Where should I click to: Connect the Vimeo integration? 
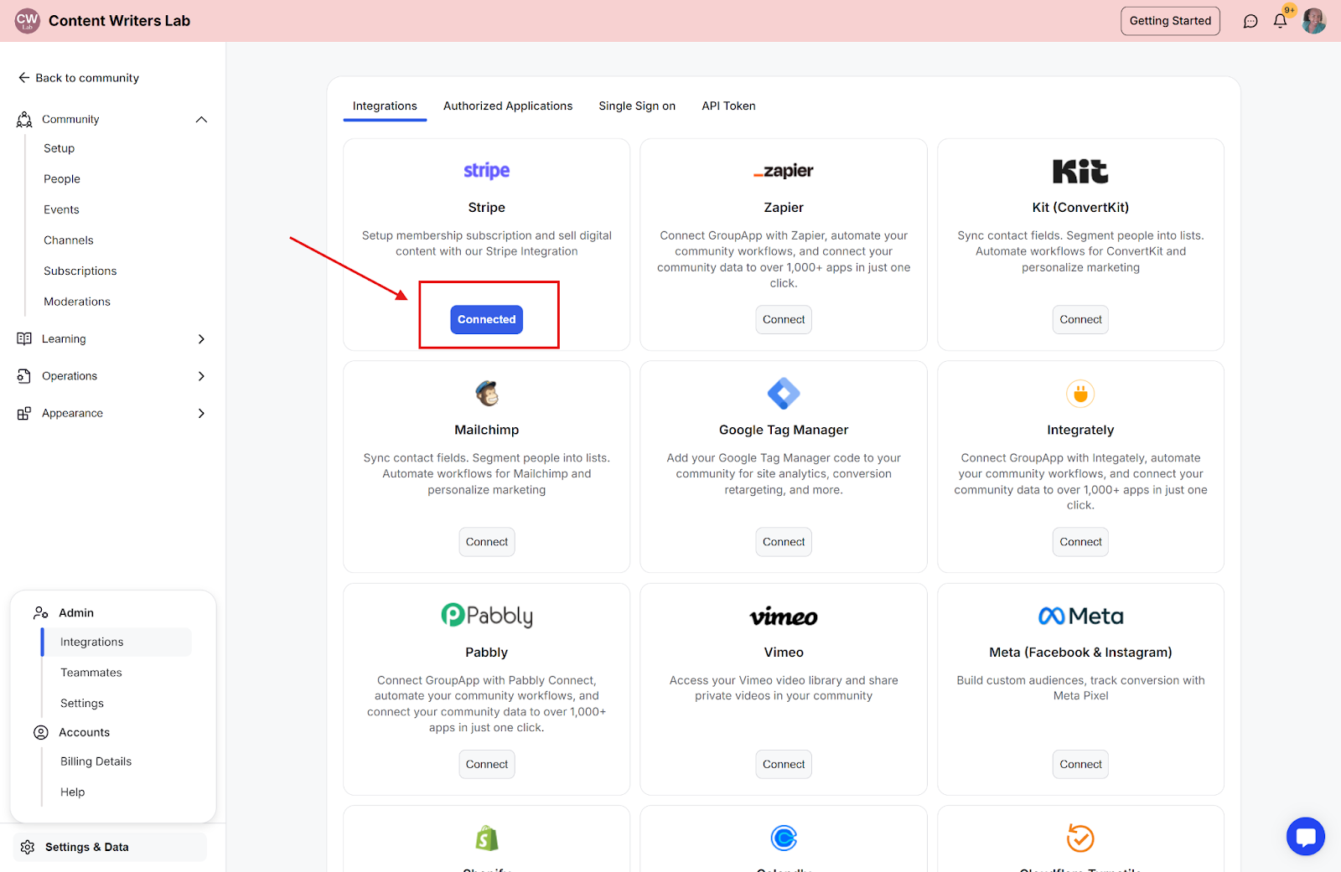point(784,765)
